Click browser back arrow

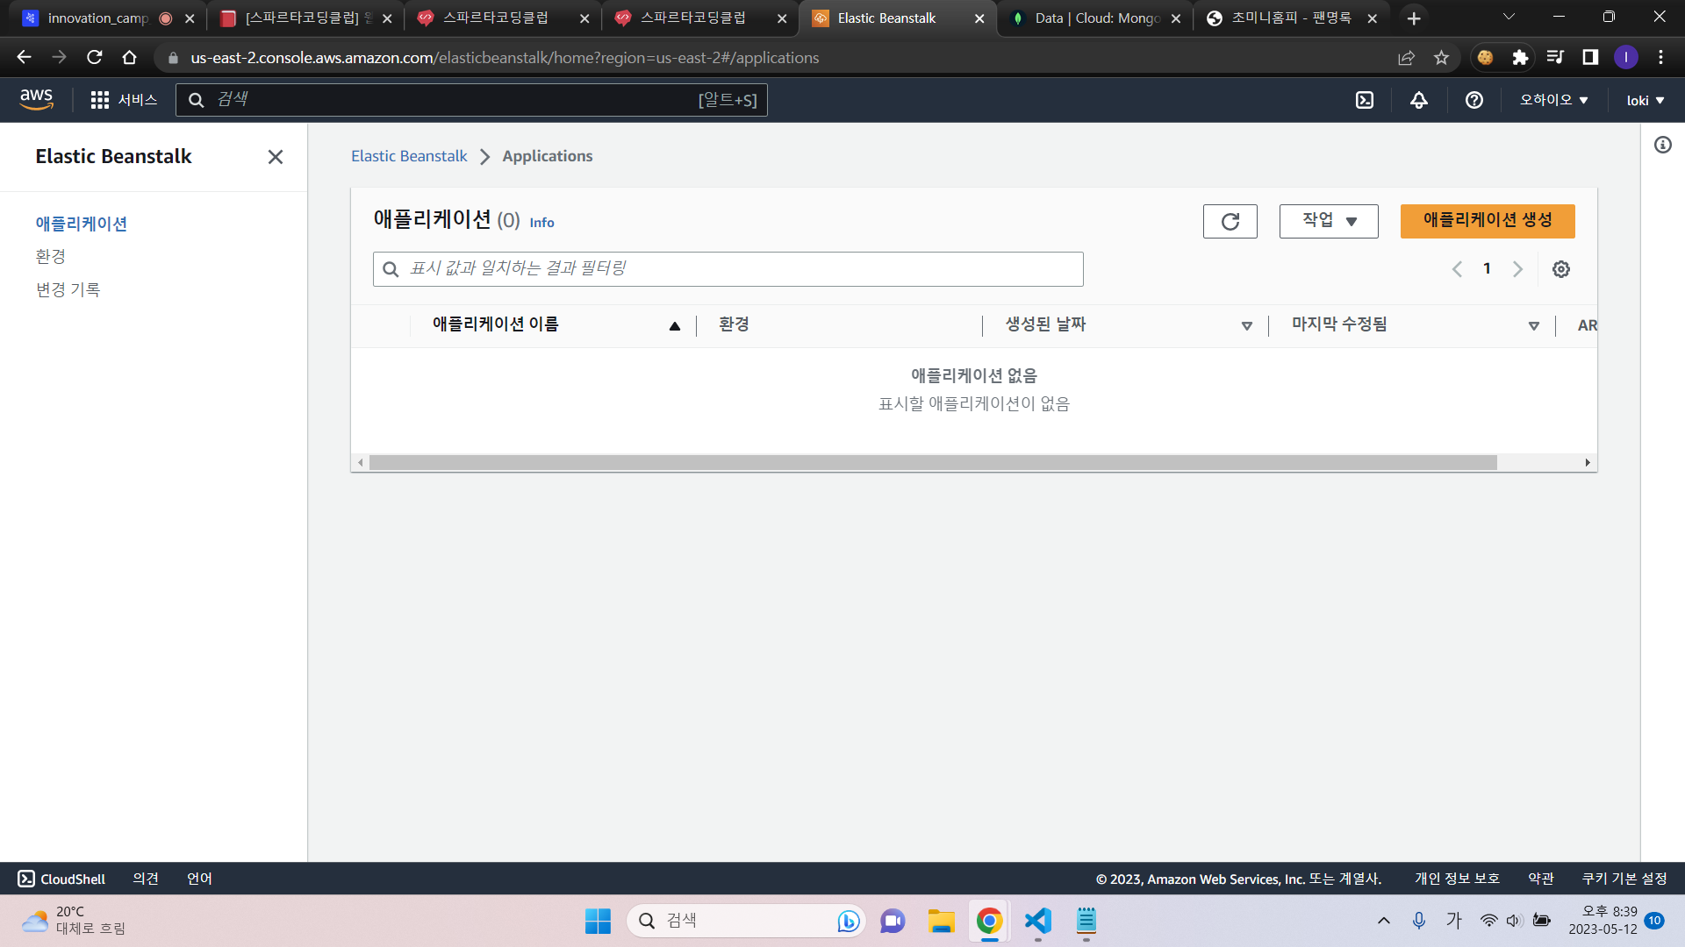pyautogui.click(x=24, y=57)
